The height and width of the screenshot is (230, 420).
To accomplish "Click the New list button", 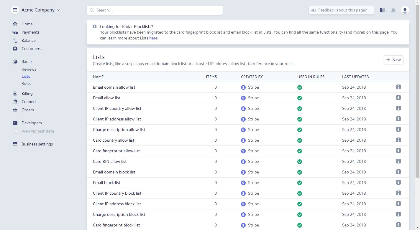I will (x=393, y=60).
